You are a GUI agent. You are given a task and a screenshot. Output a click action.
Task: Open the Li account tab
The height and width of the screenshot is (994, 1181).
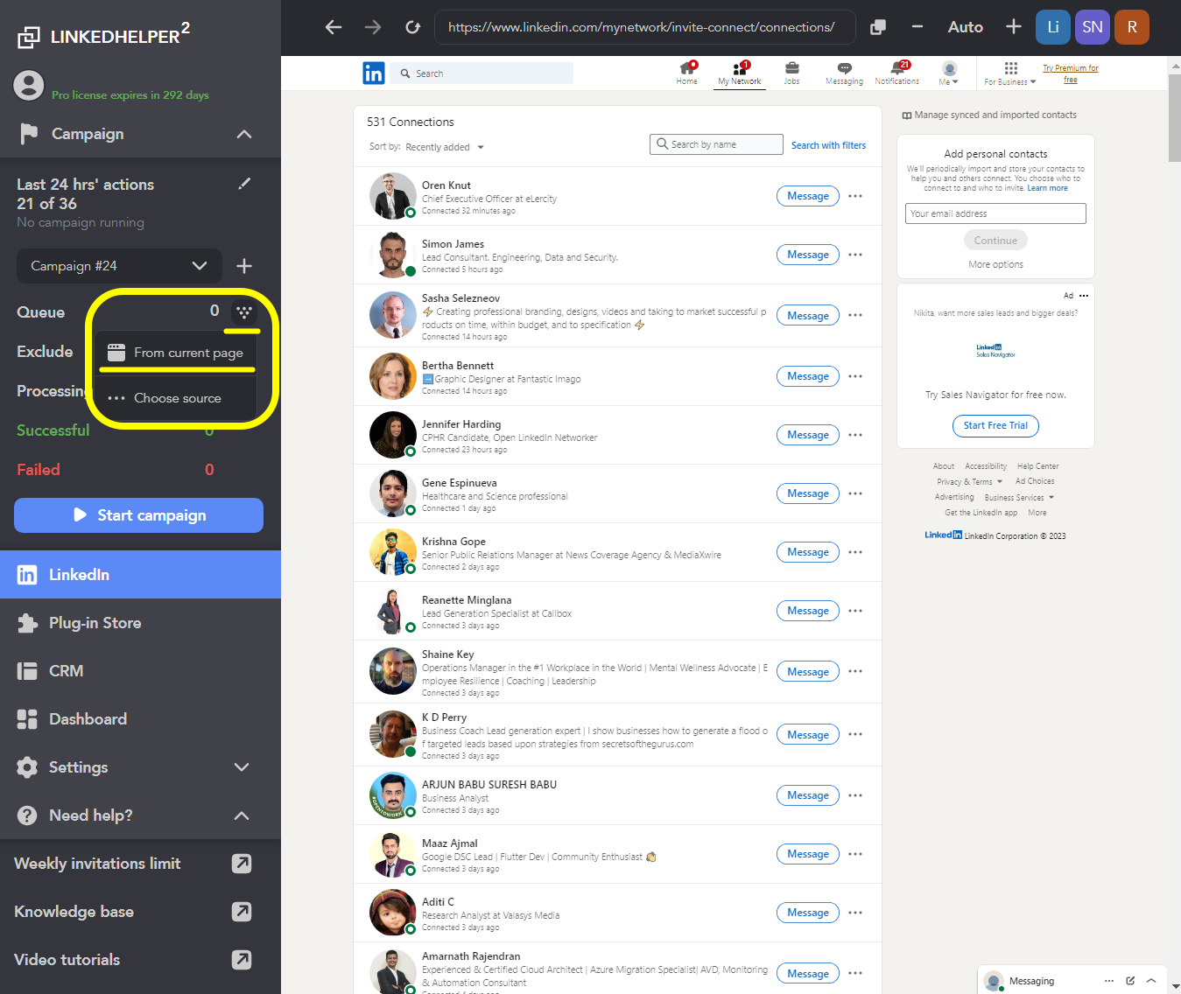[x=1053, y=27]
